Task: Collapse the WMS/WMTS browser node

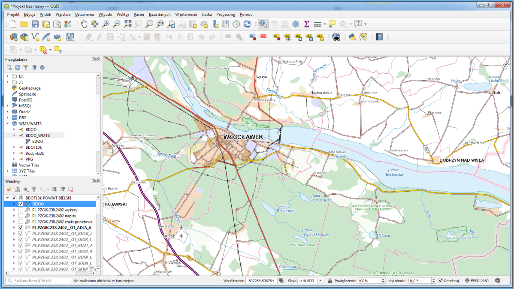Action: (x=8, y=123)
